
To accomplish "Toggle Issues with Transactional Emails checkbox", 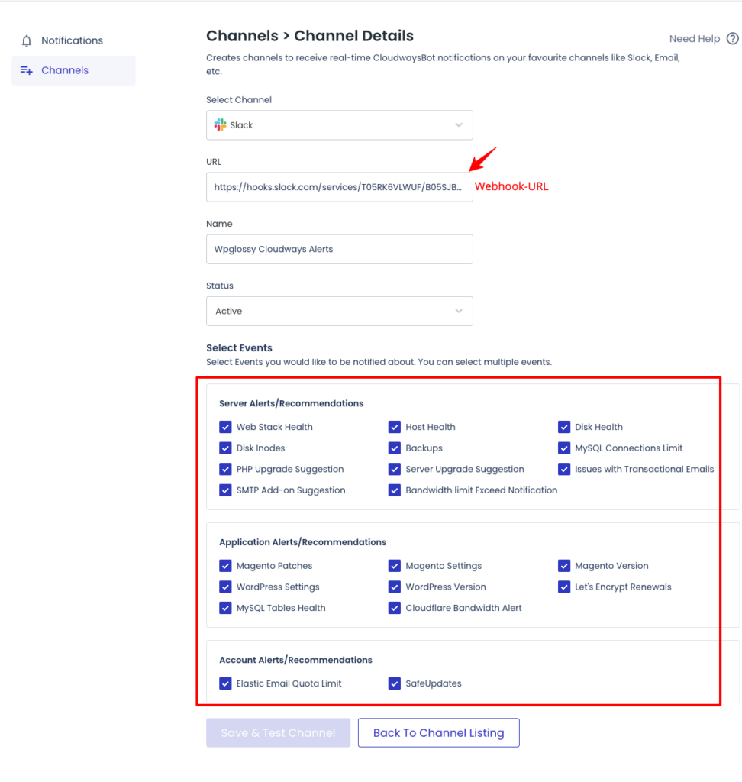I will tap(564, 470).
